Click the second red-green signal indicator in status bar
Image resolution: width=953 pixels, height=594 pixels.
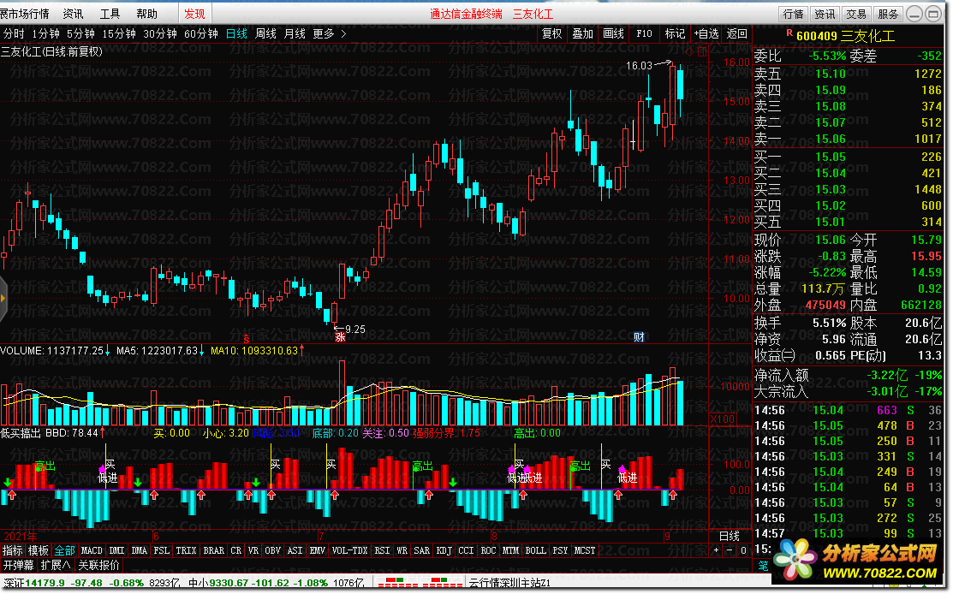click(443, 583)
